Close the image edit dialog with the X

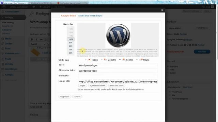pyautogui.click(x=162, y=10)
